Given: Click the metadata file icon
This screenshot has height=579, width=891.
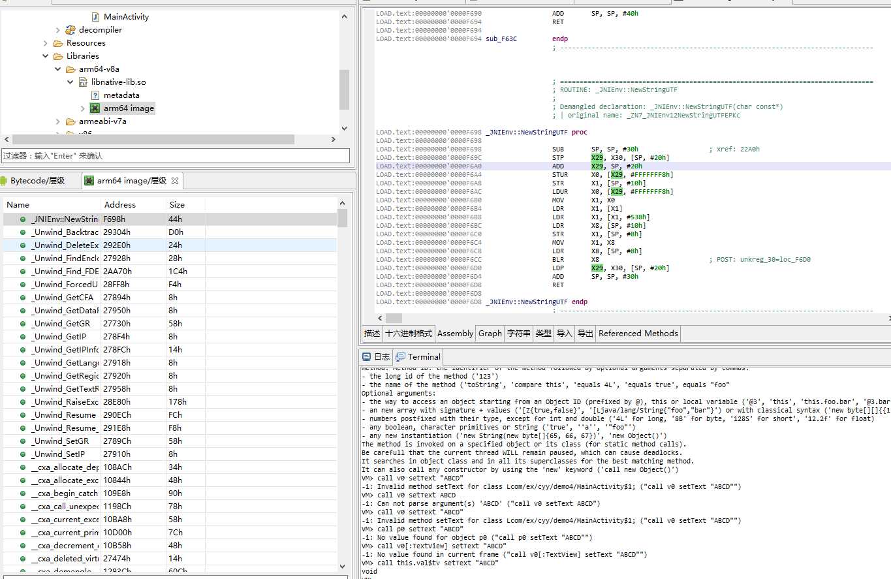Looking at the screenshot, I should [x=95, y=95].
